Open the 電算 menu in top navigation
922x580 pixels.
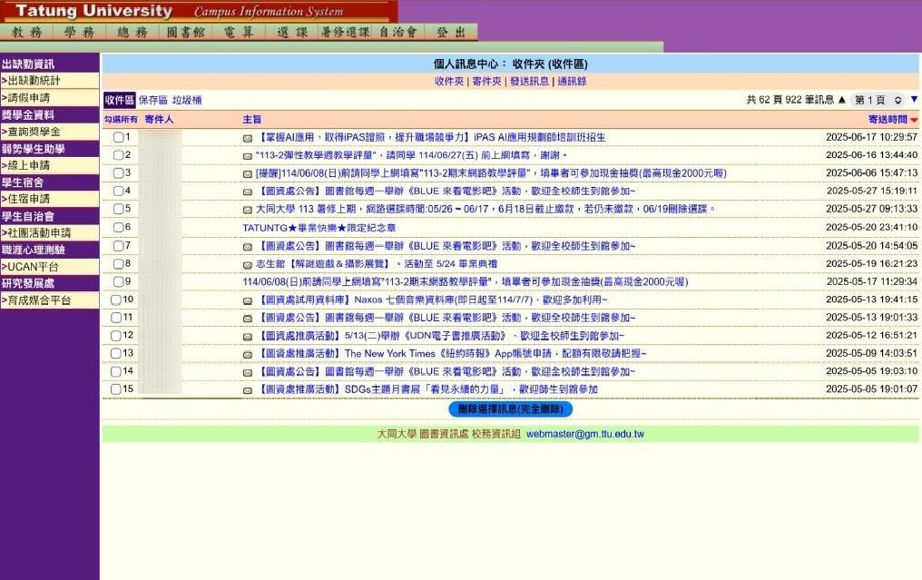(x=239, y=32)
